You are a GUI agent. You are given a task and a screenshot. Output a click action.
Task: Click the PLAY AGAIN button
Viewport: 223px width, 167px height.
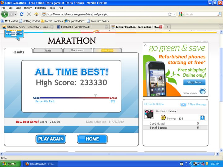tap(51, 139)
